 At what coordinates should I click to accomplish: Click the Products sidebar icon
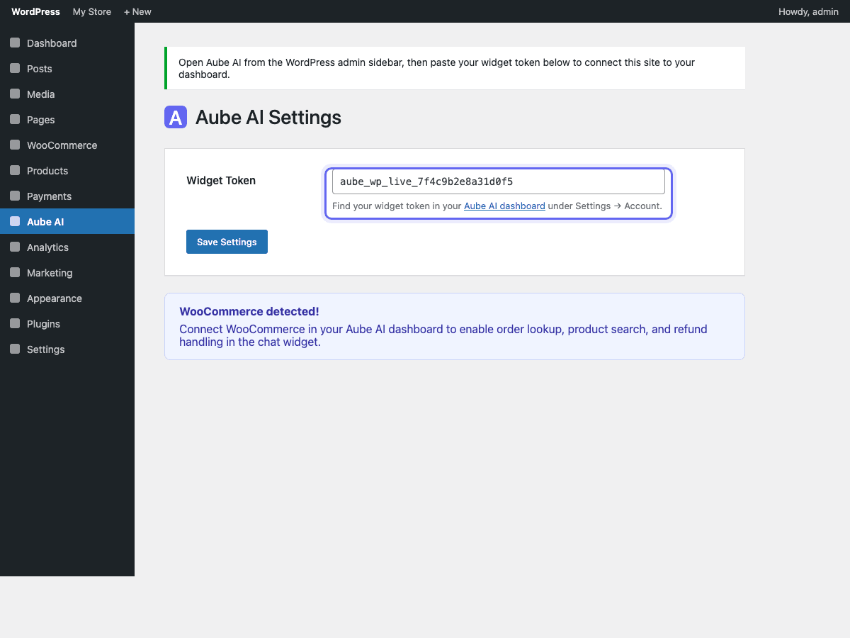[x=15, y=171]
